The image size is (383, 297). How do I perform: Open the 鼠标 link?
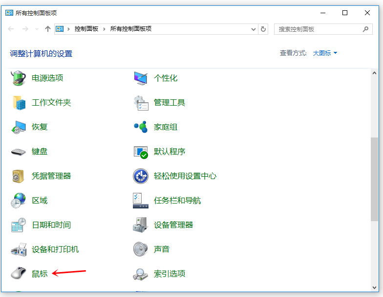[x=40, y=274]
